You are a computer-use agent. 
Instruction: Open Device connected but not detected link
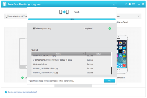23,92
